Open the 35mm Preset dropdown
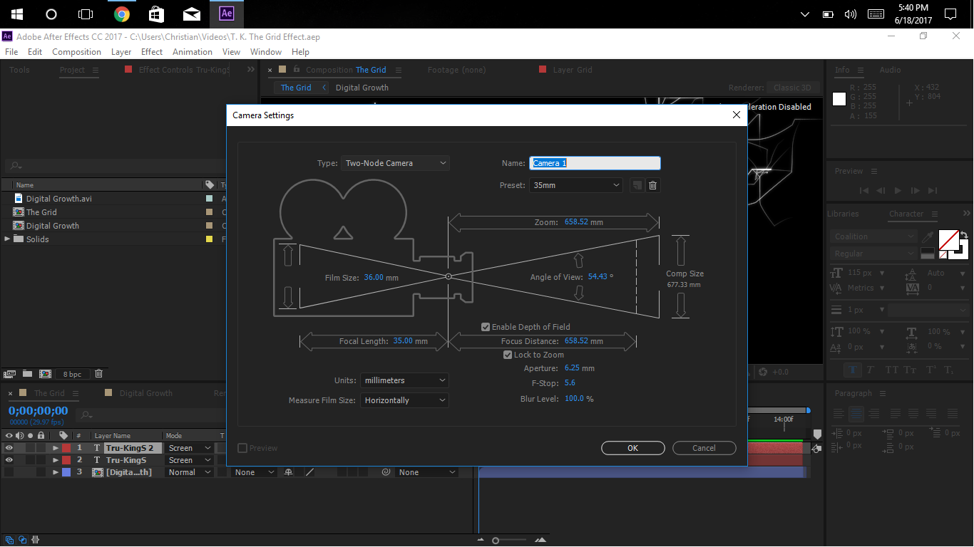Image resolution: width=974 pixels, height=547 pixels. pyautogui.click(x=576, y=185)
